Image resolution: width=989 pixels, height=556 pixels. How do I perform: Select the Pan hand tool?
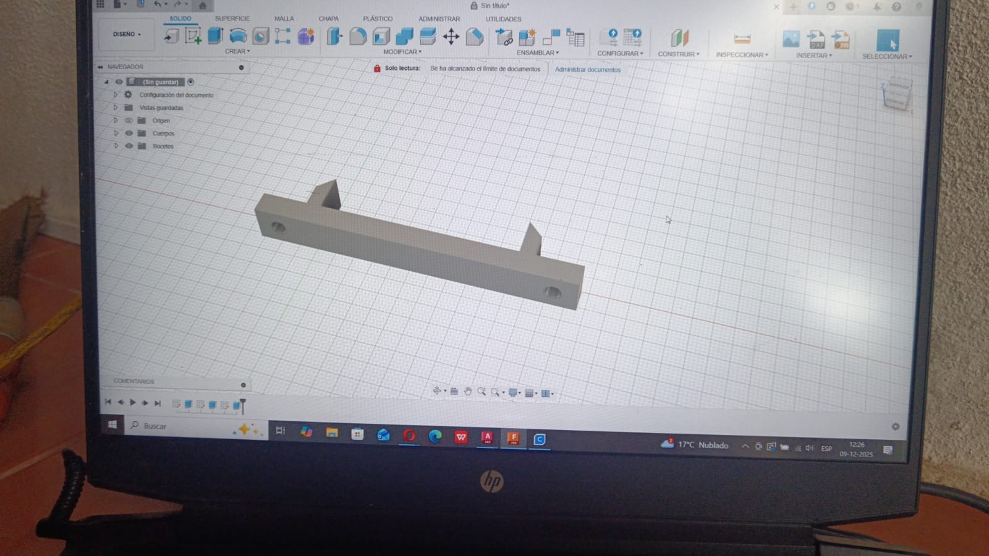tap(468, 392)
